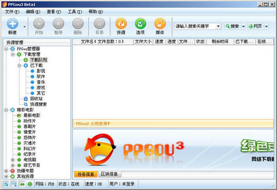Collapse the PPGou管理器 tree node
Image resolution: width=277 pixels, height=190 pixels.
[6, 49]
